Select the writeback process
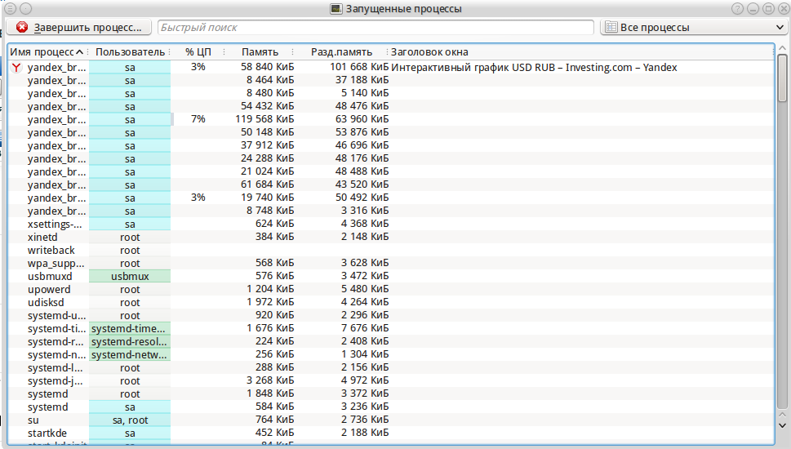 (x=391, y=251)
